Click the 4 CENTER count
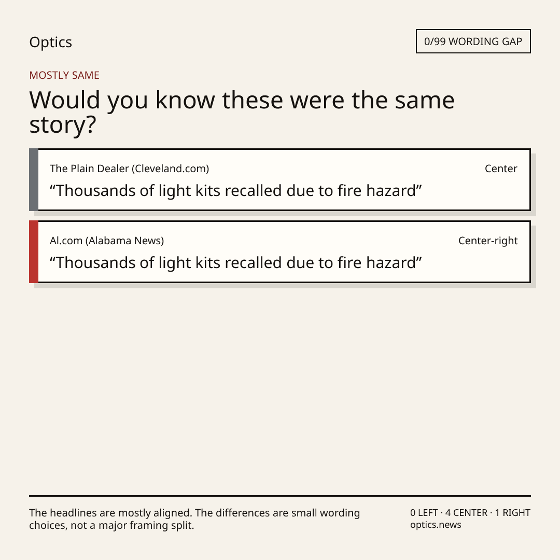Image resolution: width=560 pixels, height=560 pixels. pyautogui.click(x=466, y=513)
